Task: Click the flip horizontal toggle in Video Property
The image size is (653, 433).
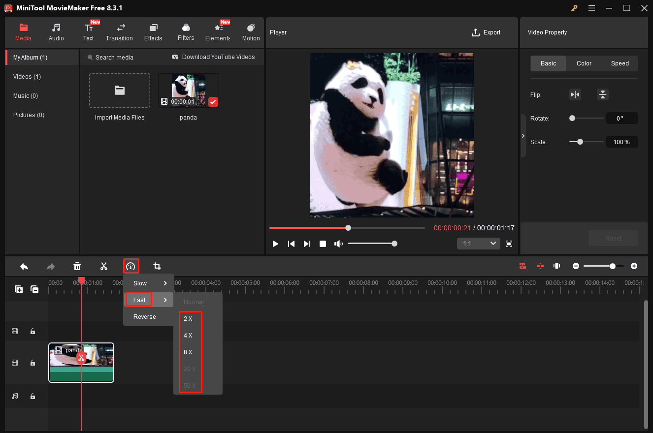Action: tap(575, 94)
